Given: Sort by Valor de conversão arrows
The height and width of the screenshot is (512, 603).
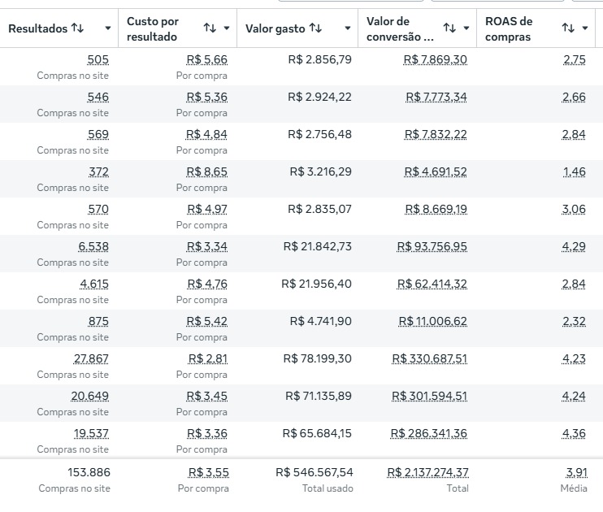Looking at the screenshot, I should point(449,28).
